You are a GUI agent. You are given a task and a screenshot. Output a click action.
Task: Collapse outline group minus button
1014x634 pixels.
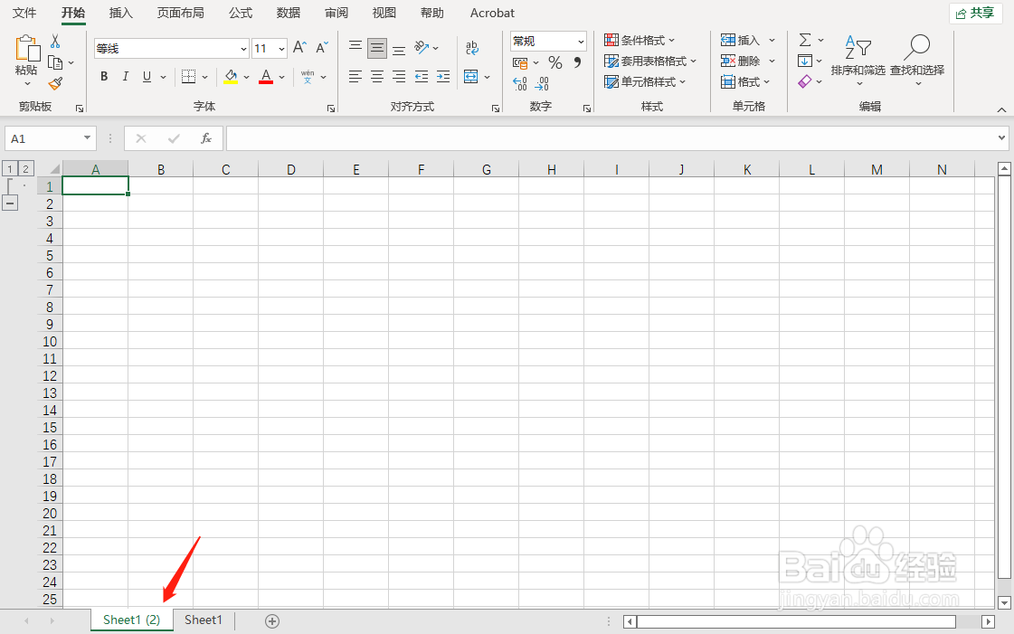coord(10,203)
